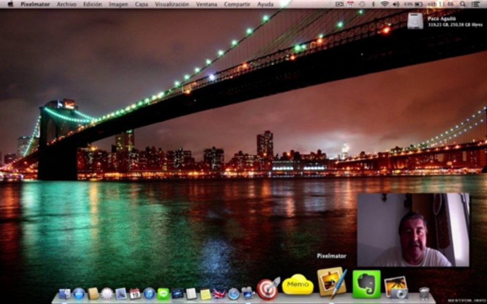
Task: Open the Bluetooth status menu
Action: pos(373,4)
